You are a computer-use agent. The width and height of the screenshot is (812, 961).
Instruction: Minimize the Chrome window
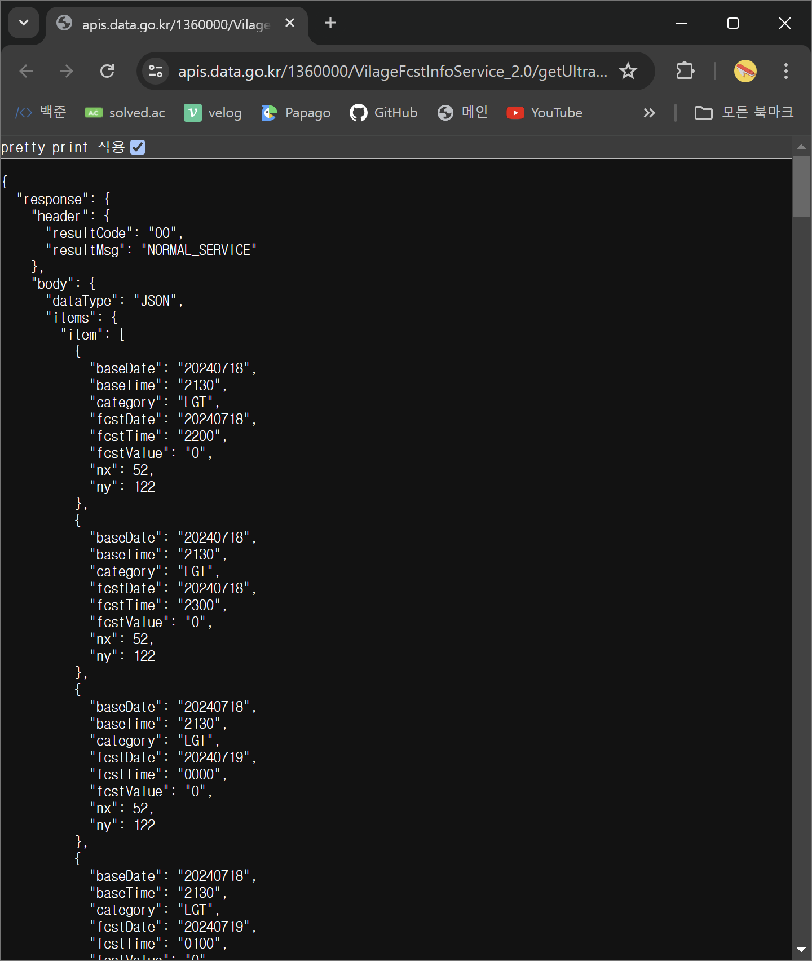[x=682, y=23]
